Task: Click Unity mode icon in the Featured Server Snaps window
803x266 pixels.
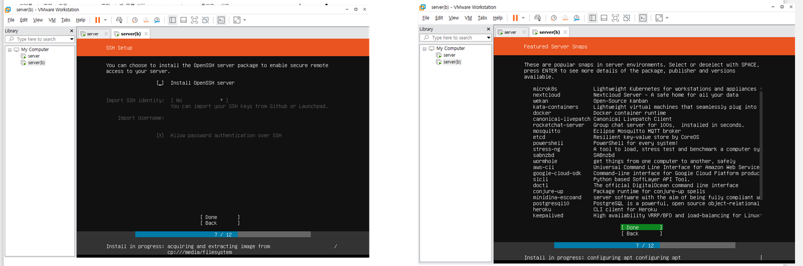Action: (x=627, y=18)
